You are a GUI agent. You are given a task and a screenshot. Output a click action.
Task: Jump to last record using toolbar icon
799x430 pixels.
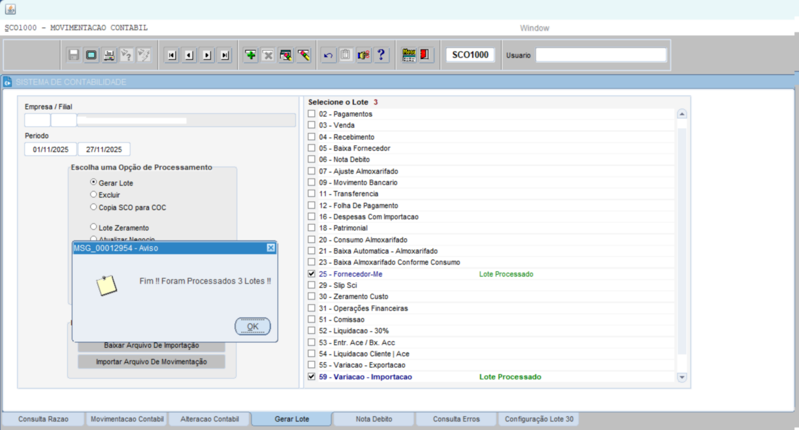click(225, 55)
